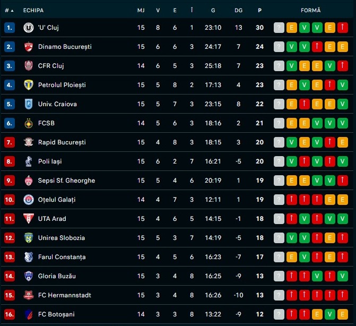Click the CFR Cluj team crest
Viewport: 356px width, 326px height.
[29, 66]
